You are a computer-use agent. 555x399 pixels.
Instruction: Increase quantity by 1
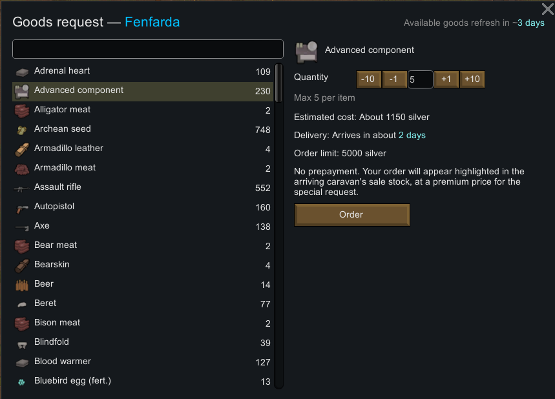coord(446,79)
